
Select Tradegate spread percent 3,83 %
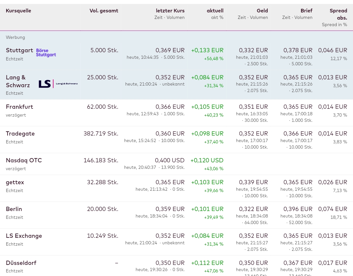pos(340,142)
